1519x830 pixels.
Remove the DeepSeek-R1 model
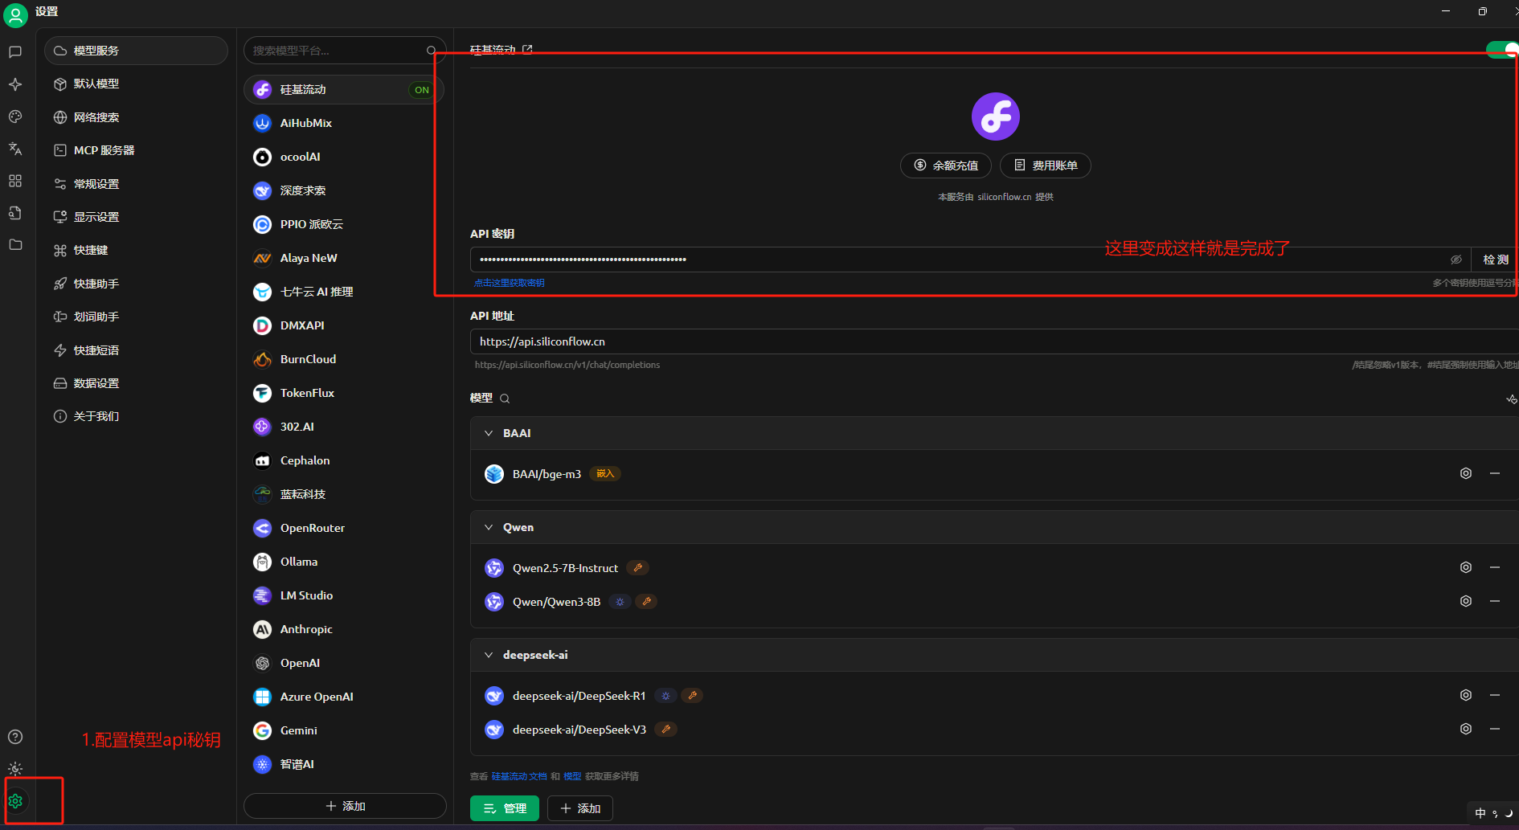(1495, 695)
